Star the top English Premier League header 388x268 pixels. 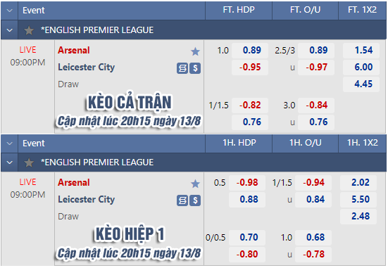pos(29,30)
